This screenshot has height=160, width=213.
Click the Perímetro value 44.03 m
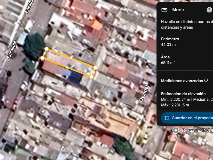pyautogui.click(x=168, y=45)
